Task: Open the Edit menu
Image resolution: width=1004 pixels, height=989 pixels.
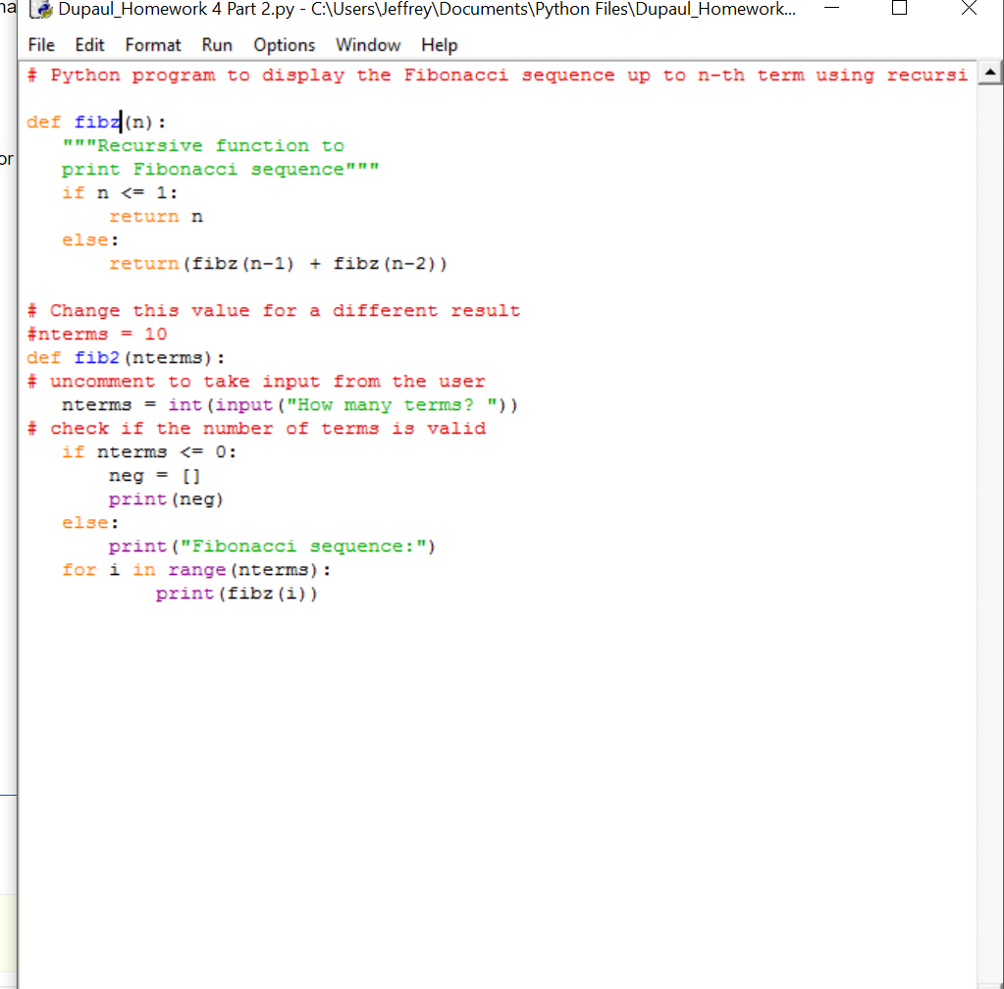Action: (x=89, y=45)
